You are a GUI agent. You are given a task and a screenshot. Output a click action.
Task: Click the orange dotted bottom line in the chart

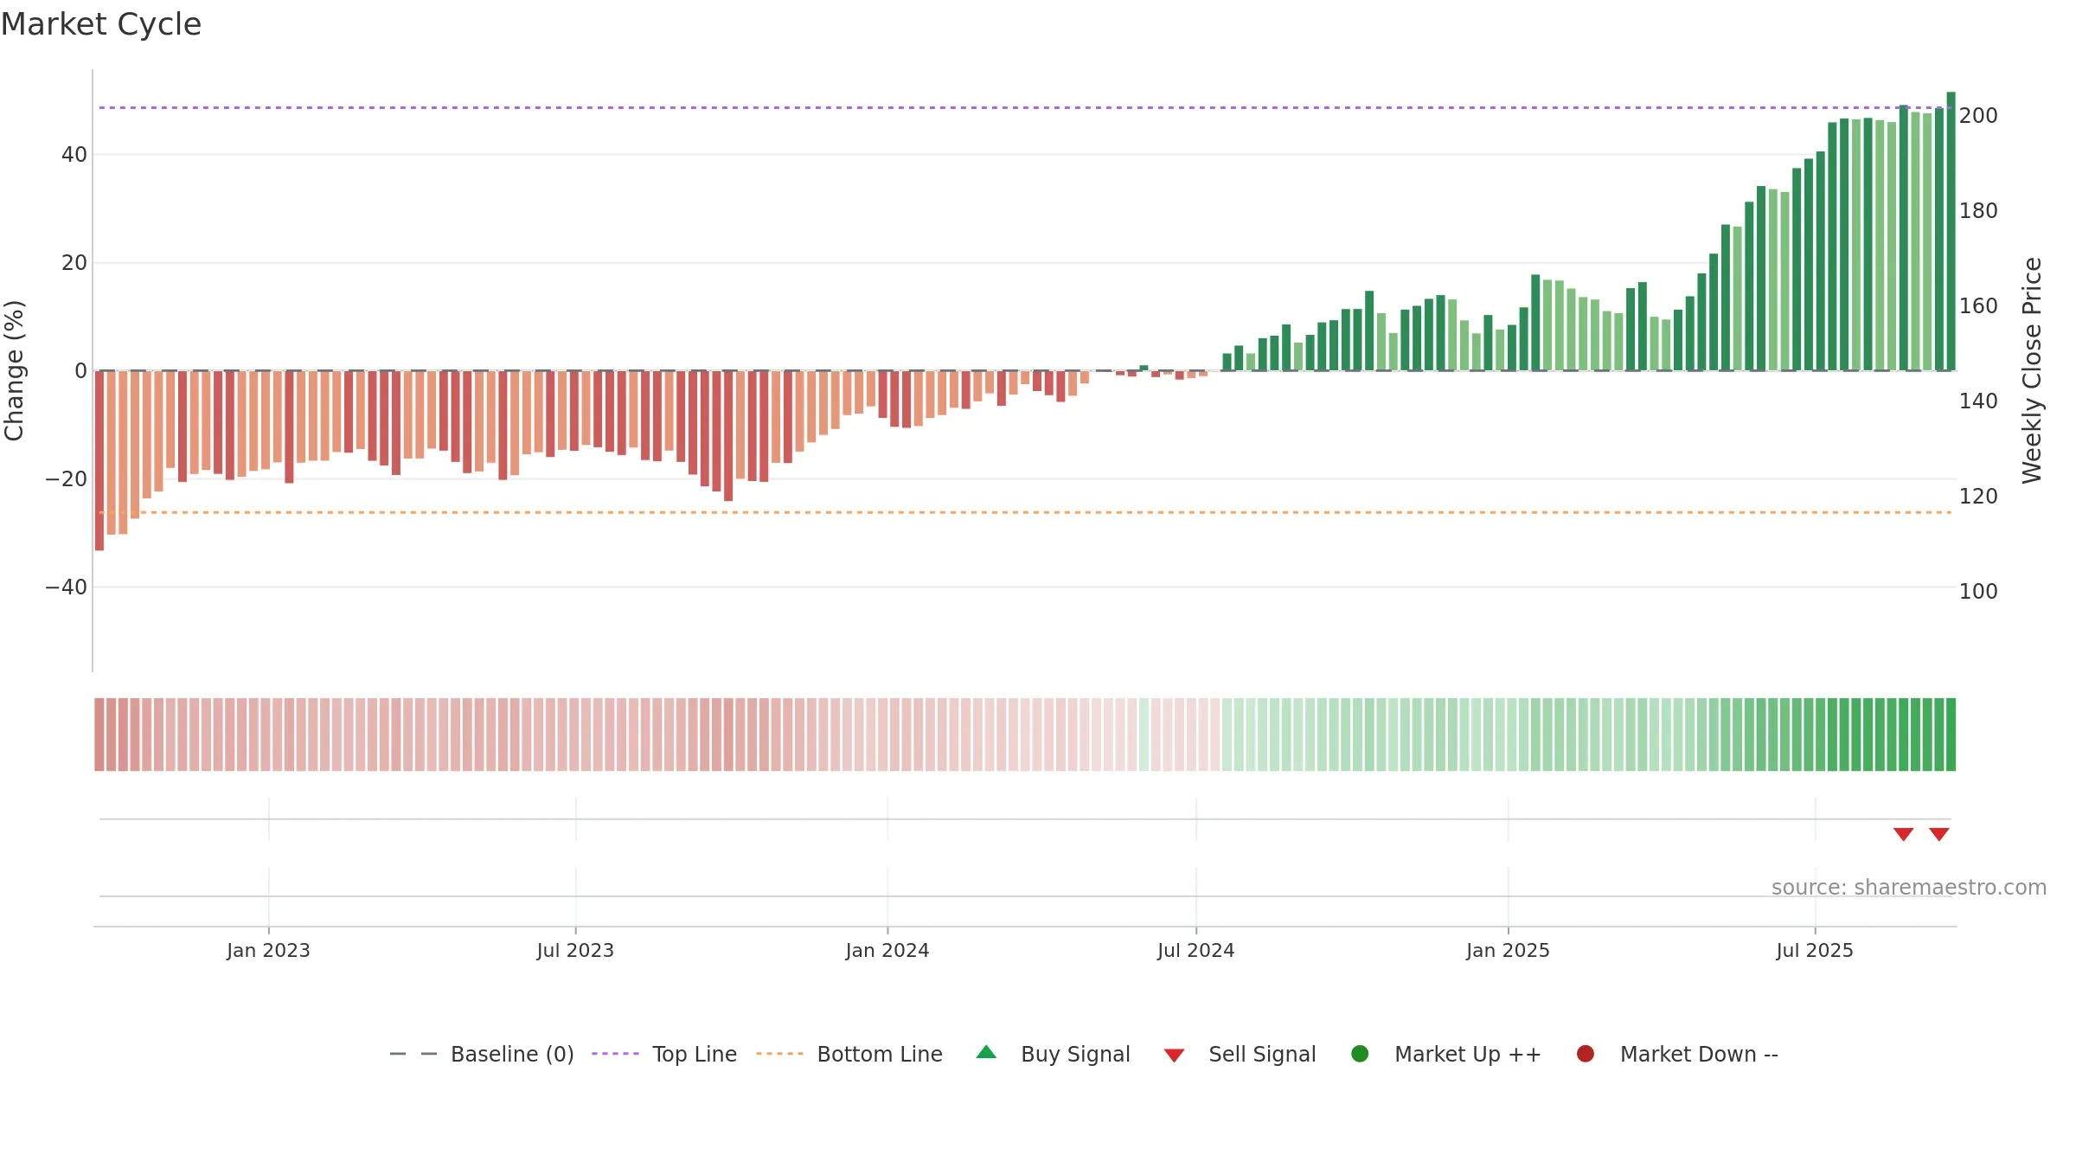pyautogui.click(x=1025, y=513)
